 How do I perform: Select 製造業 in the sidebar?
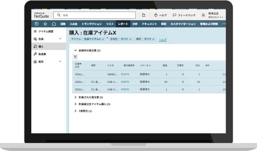[x=49, y=54]
